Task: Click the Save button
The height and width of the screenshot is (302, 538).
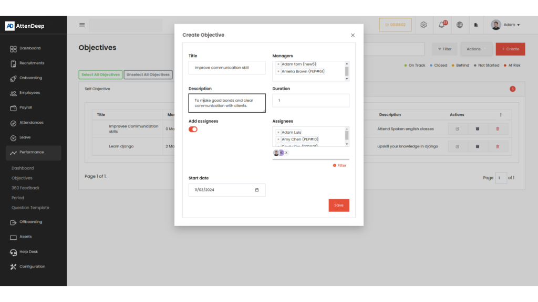Action: pyautogui.click(x=338, y=205)
